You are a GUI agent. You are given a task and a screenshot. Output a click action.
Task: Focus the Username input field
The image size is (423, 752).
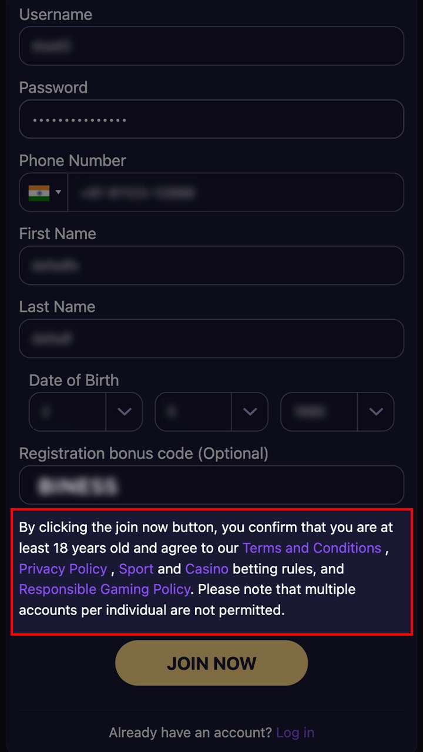[x=211, y=46]
